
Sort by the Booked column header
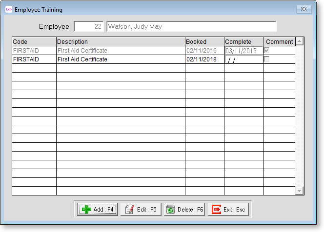pos(204,42)
